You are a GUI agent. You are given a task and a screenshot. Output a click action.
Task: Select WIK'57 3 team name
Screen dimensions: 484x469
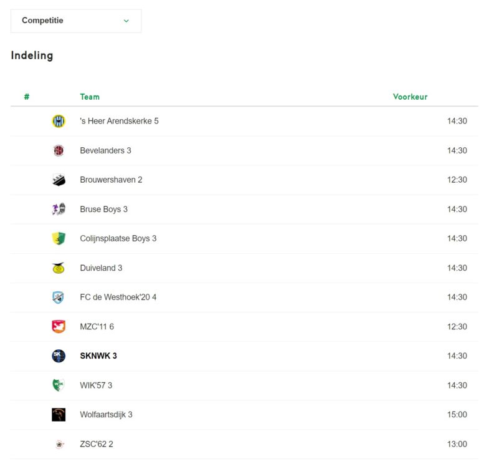[96, 385]
